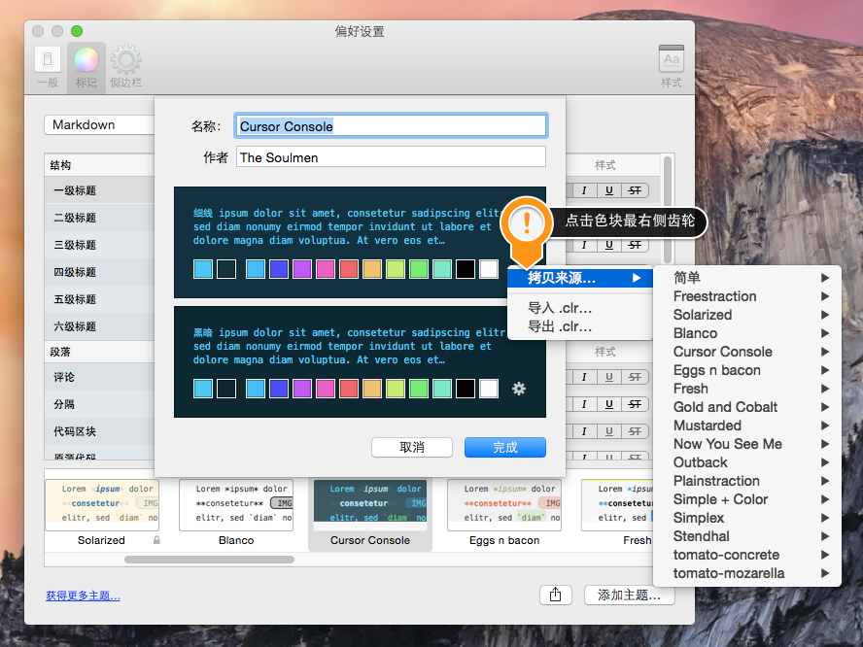
Task: Toggle underline style for the 一级标题 row
Action: coord(609,190)
